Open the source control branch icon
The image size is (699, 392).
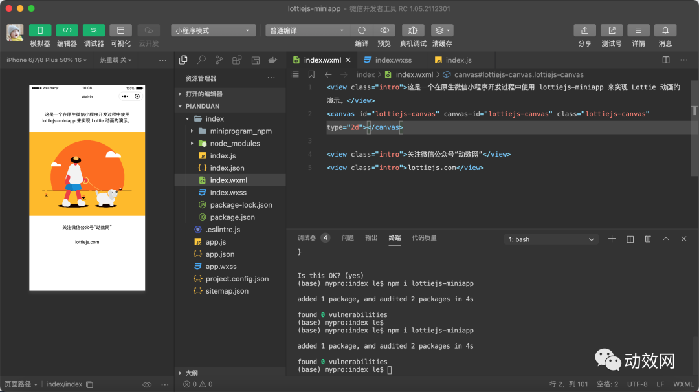tap(219, 60)
